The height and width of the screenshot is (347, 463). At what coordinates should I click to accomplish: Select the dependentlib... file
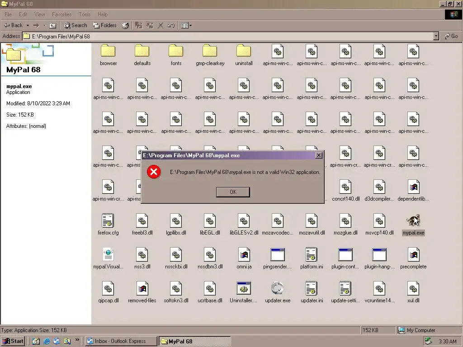click(x=413, y=187)
